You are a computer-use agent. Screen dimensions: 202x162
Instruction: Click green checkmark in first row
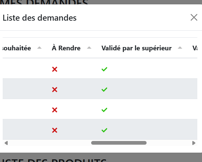105,69
